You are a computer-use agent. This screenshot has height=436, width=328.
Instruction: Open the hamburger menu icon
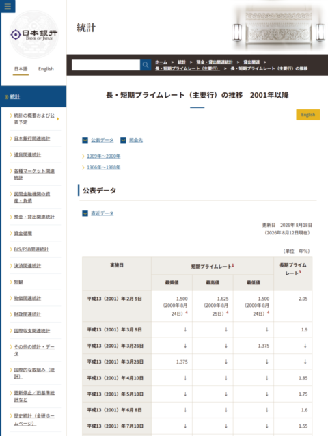(8, 6)
